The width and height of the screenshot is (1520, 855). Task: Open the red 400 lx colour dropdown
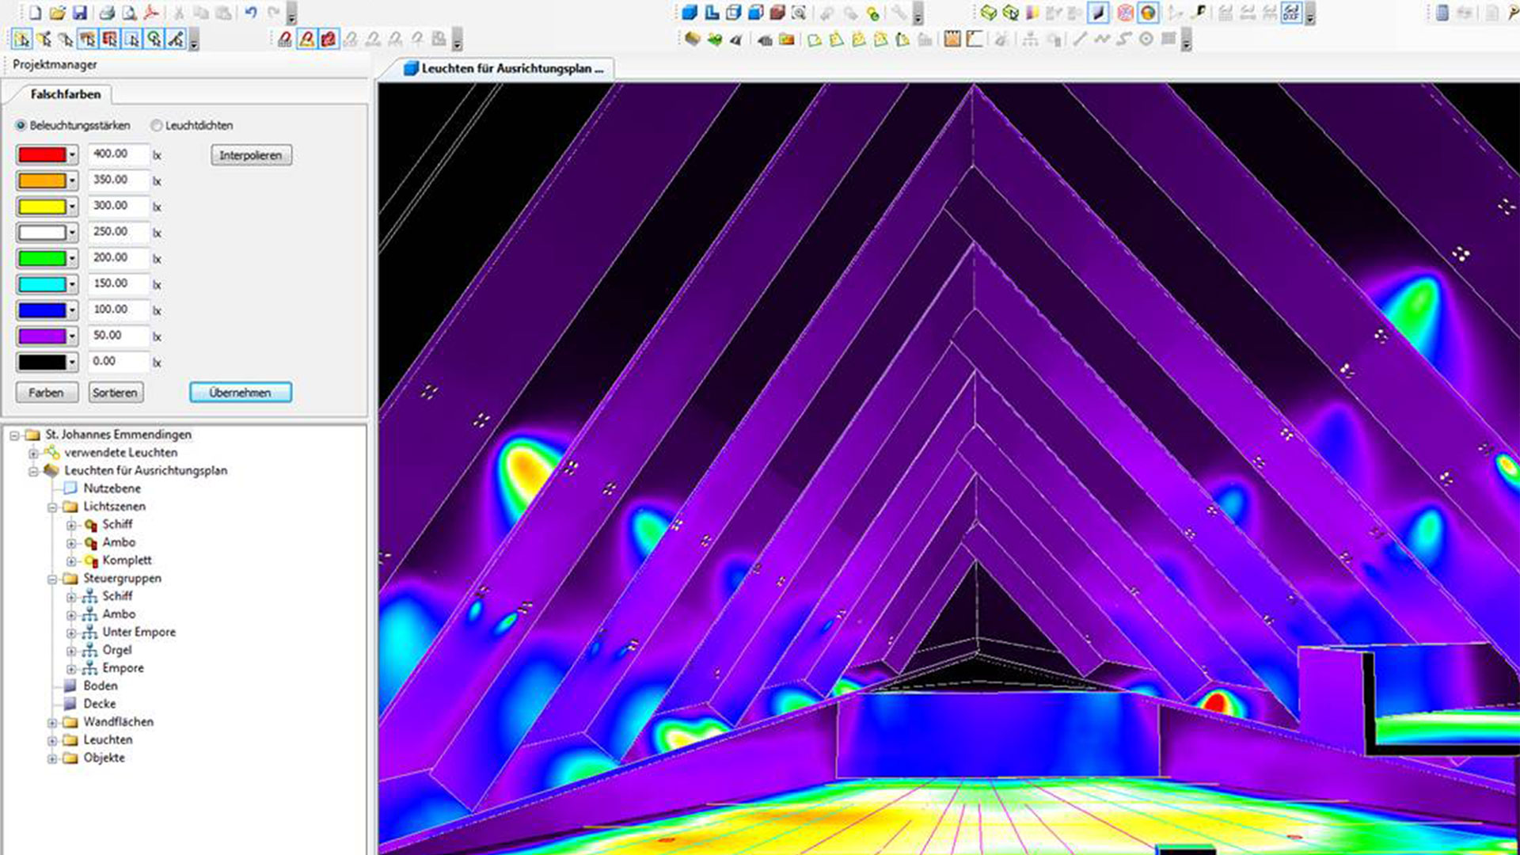tap(72, 155)
